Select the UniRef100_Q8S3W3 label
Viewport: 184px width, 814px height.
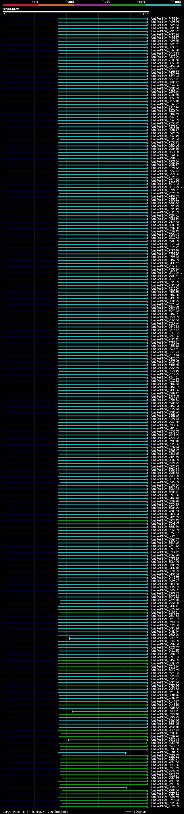click(165, 740)
